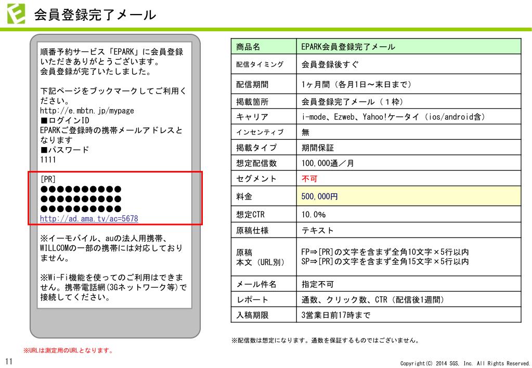Click the 入稿期限 label cell
532x368 pixels.
pyautogui.click(x=264, y=315)
